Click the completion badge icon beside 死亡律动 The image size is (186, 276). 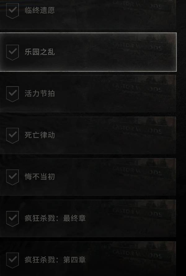coord(12,136)
